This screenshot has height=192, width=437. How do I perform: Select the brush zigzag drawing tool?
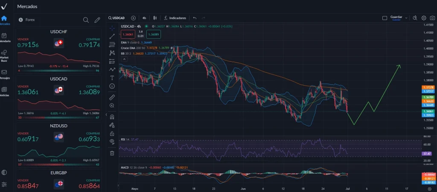112,69
